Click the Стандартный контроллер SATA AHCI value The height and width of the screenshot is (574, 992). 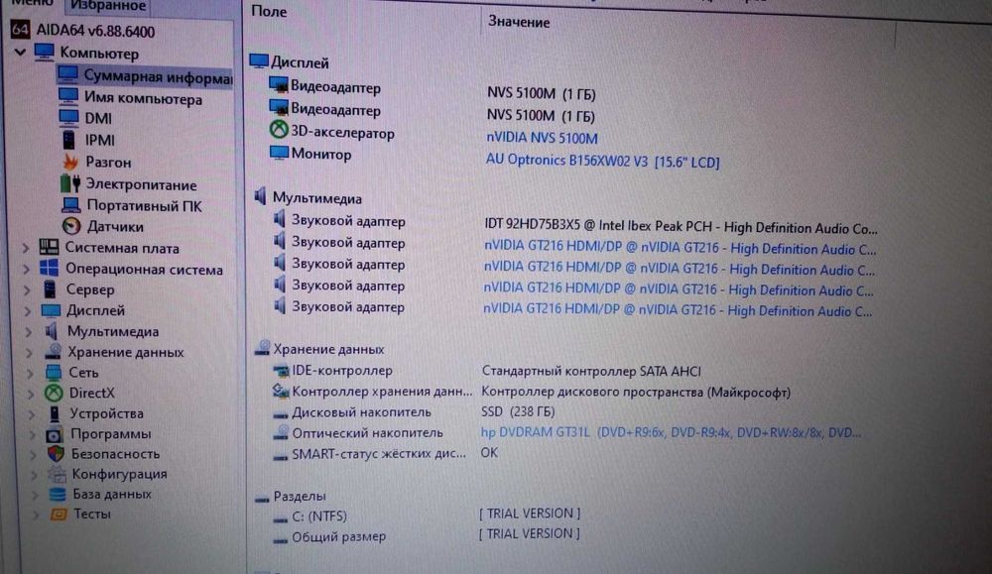tap(591, 371)
